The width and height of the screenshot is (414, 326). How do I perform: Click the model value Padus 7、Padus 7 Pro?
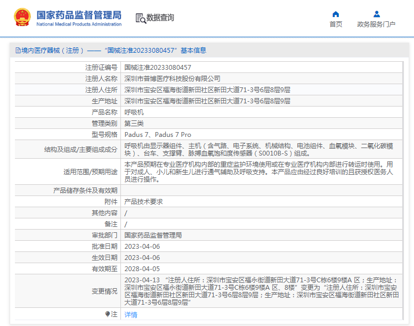[x=158, y=135]
